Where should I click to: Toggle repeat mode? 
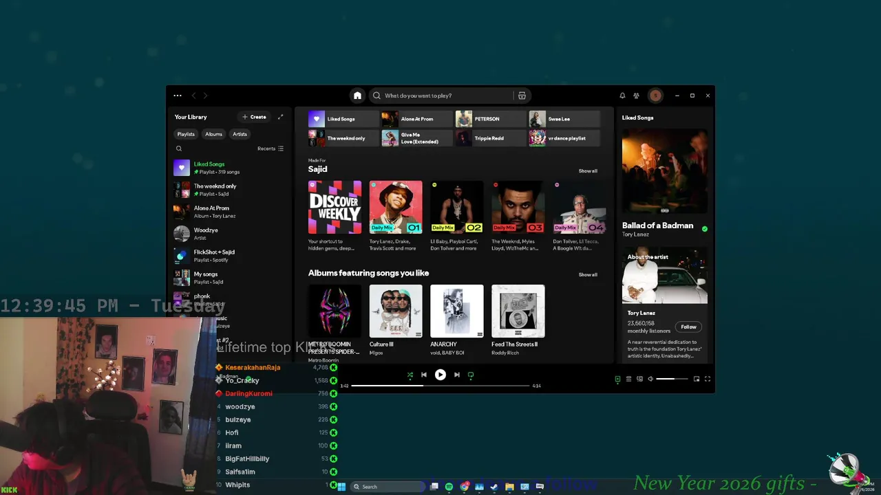click(x=471, y=375)
